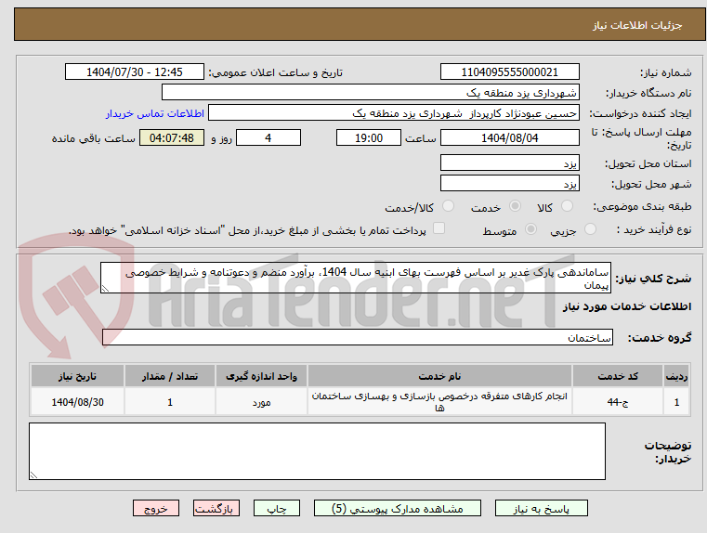This screenshot has height=533, width=707.
Task: Click the استان محل تحویل field
Action: tap(509, 162)
